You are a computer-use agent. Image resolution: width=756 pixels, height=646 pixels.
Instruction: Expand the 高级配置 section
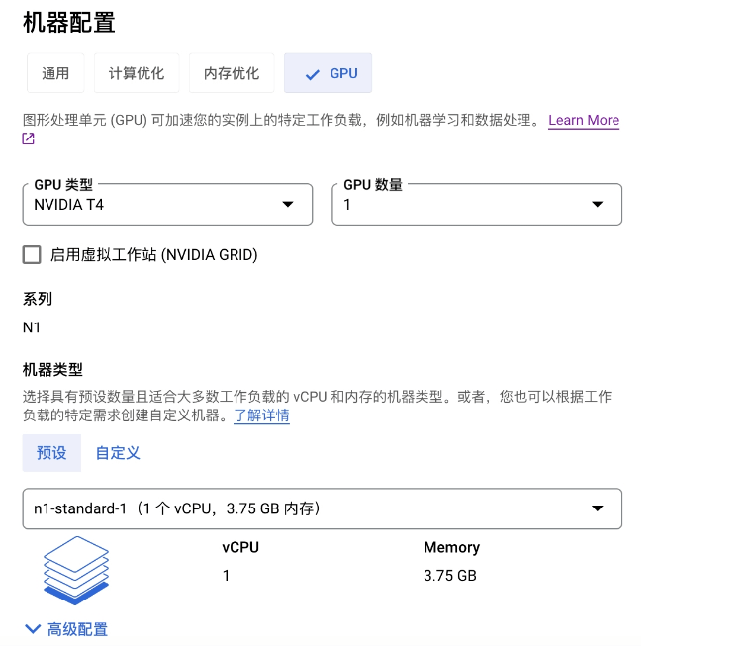click(66, 629)
